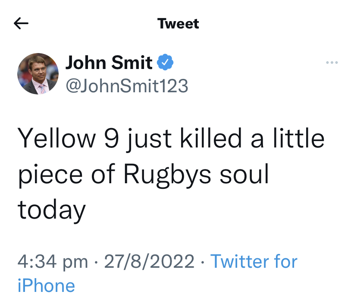Open the three-dot more options menu
Viewport: 357px width, 307px height.
(x=332, y=63)
